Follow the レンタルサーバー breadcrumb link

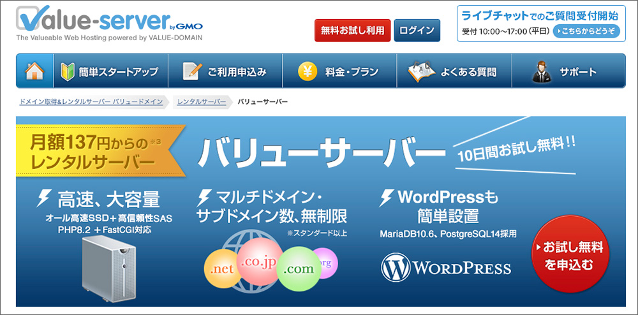click(x=202, y=101)
